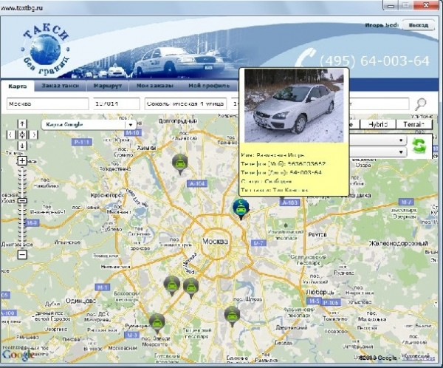Click the silver car photo in the popup
Viewport: 443px width, 368px height.
[294, 106]
